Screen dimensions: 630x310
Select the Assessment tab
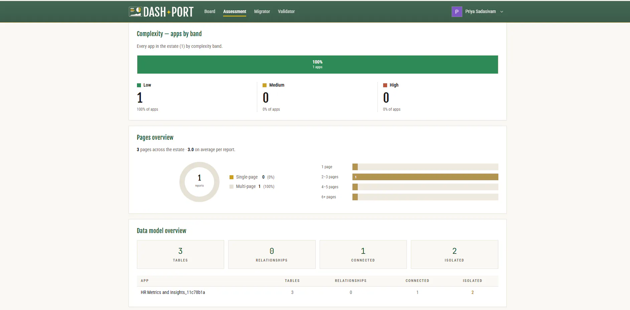coord(234,11)
